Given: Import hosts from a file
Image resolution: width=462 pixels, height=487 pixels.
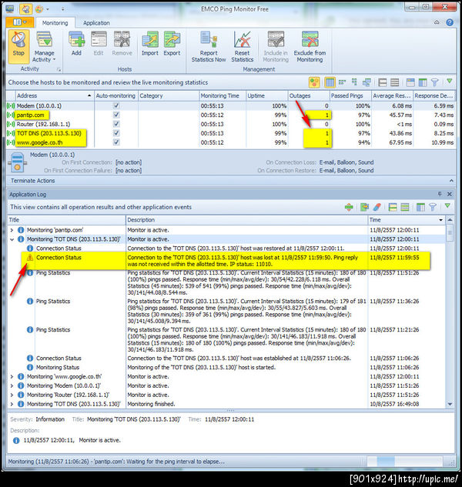Looking at the screenshot, I should pyautogui.click(x=150, y=44).
